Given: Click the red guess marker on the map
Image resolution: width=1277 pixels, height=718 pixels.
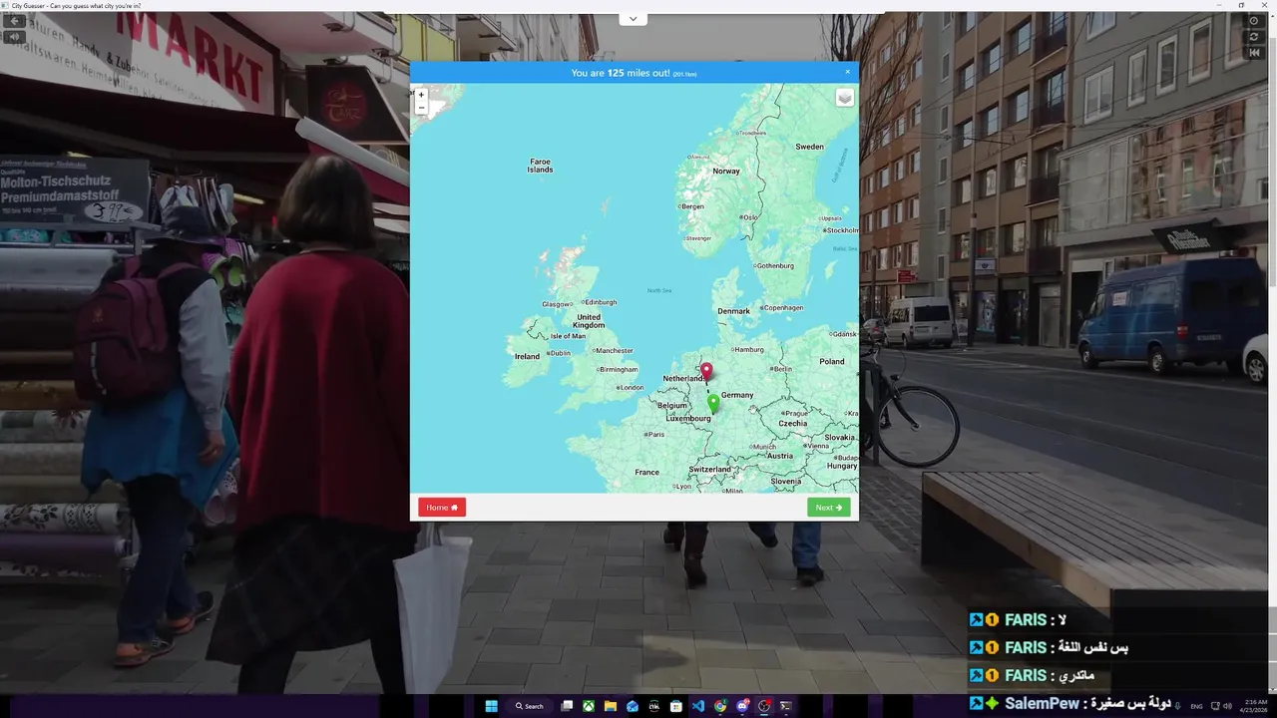Looking at the screenshot, I should click(x=706, y=372).
